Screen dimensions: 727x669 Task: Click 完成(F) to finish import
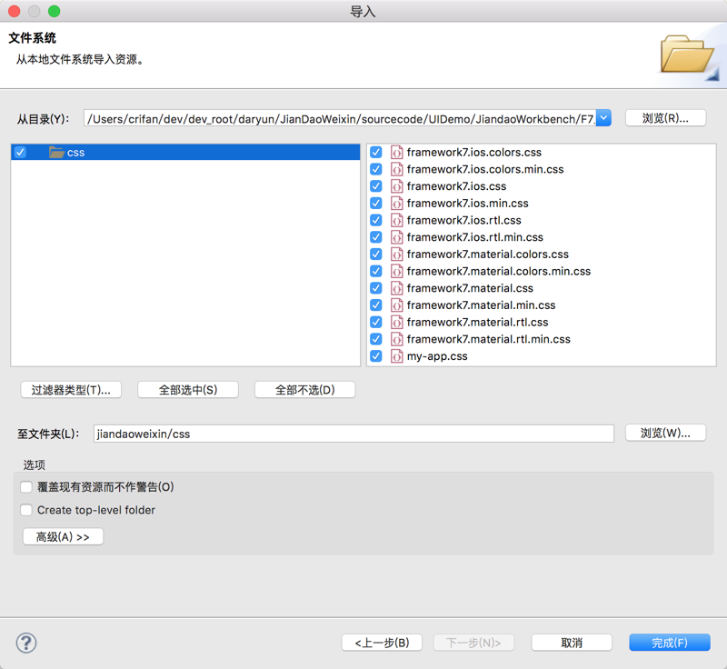tap(670, 643)
